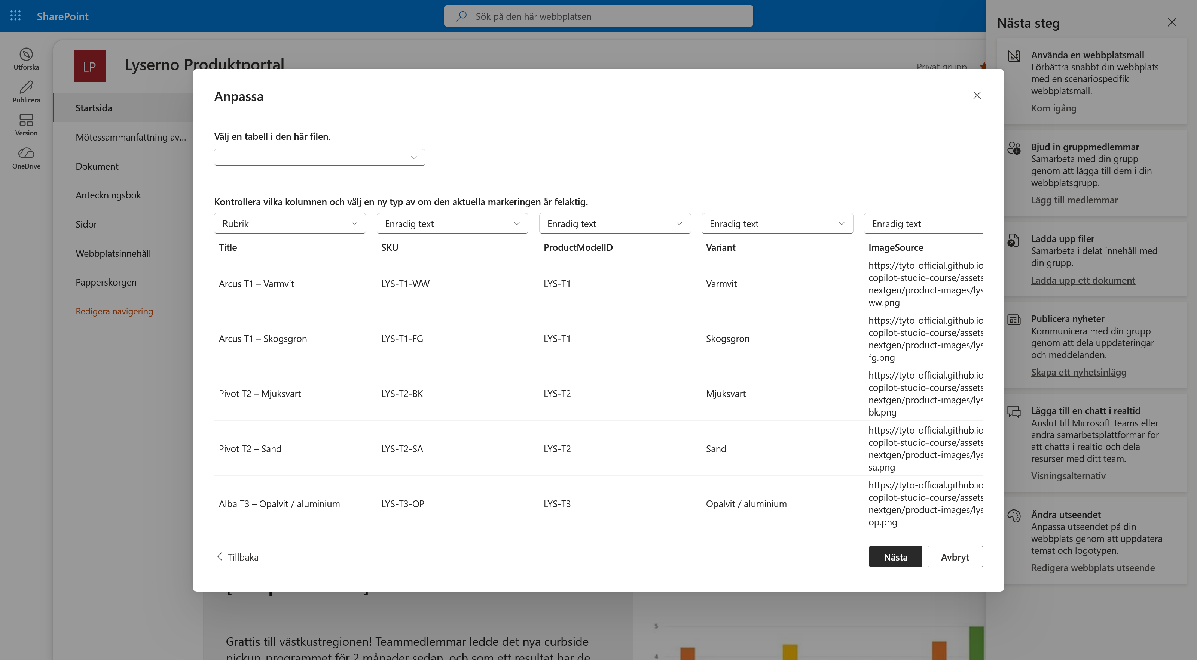Screen dimensions: 1197x660
Task: Click Redigera webbplats utseende link
Action: point(1093,568)
